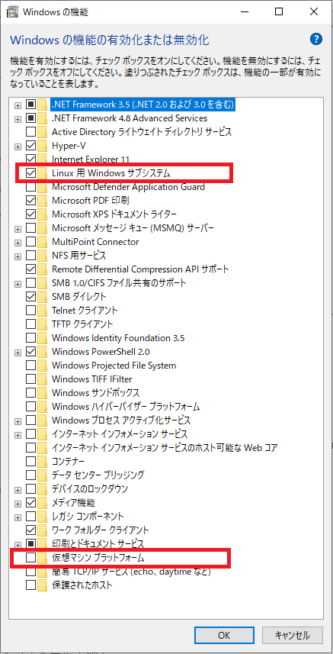Expand the Hyper-V tree node
This screenshot has width=333, height=654.
pyautogui.click(x=18, y=146)
